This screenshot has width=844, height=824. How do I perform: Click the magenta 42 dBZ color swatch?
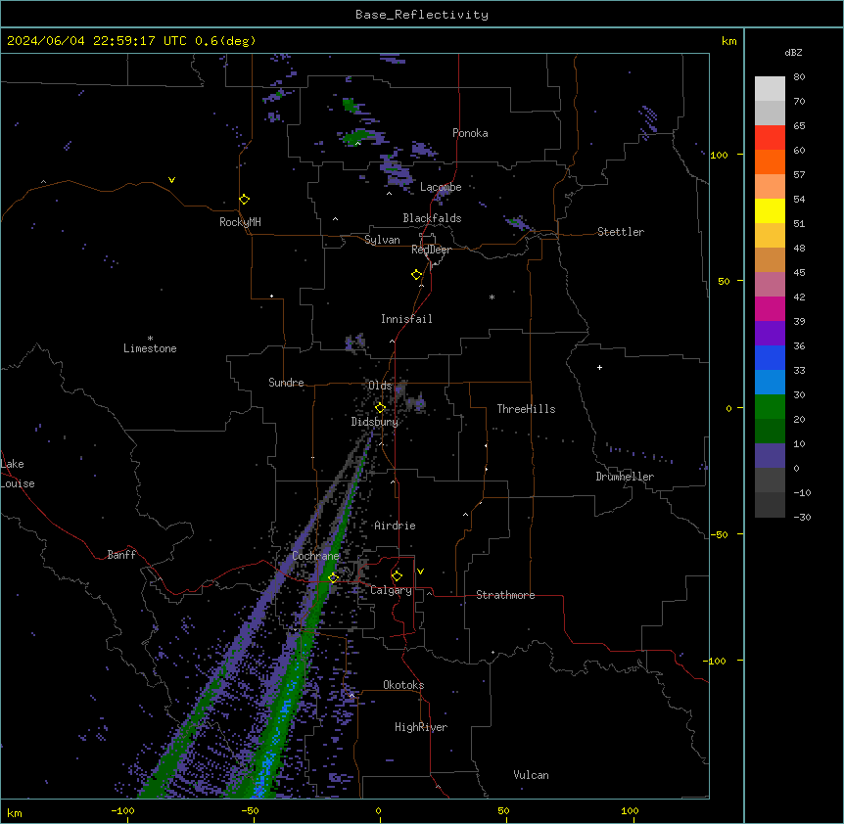770,308
